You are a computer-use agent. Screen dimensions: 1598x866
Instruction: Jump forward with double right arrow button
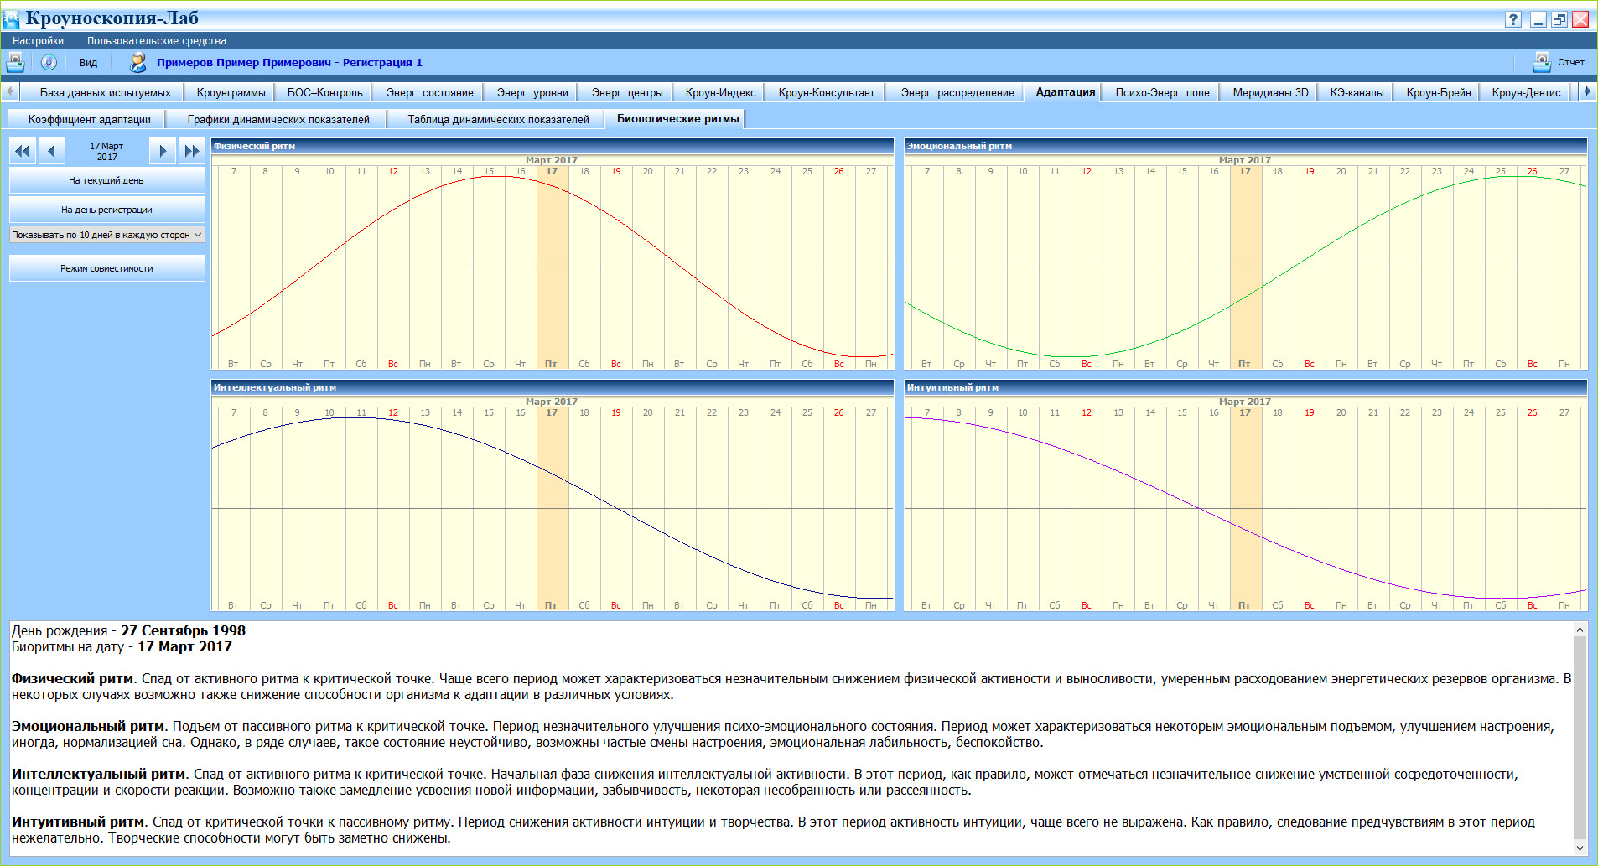pos(192,151)
